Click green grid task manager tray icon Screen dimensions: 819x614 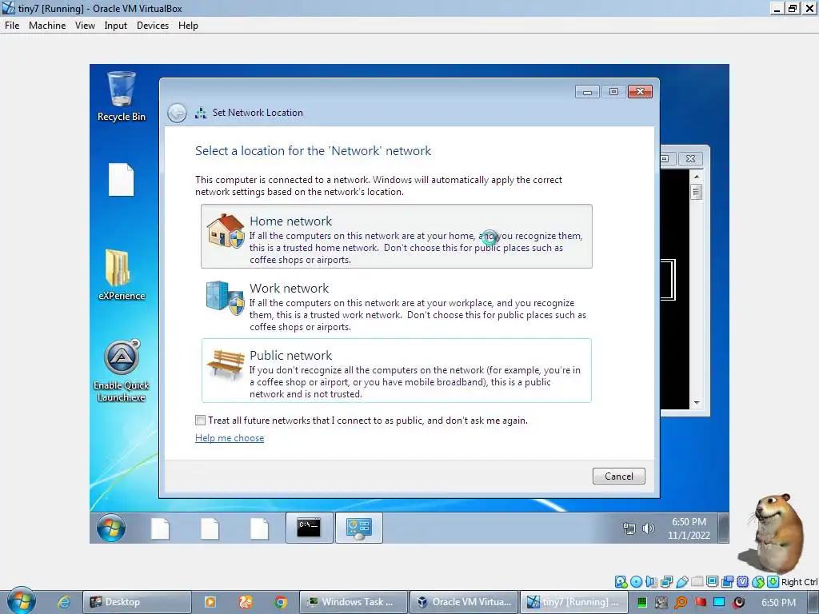click(642, 603)
